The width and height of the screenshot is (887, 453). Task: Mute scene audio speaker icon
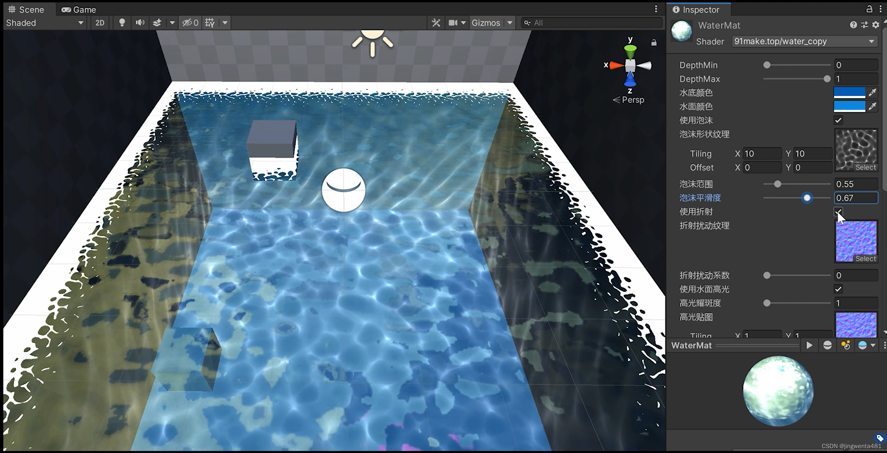[140, 23]
